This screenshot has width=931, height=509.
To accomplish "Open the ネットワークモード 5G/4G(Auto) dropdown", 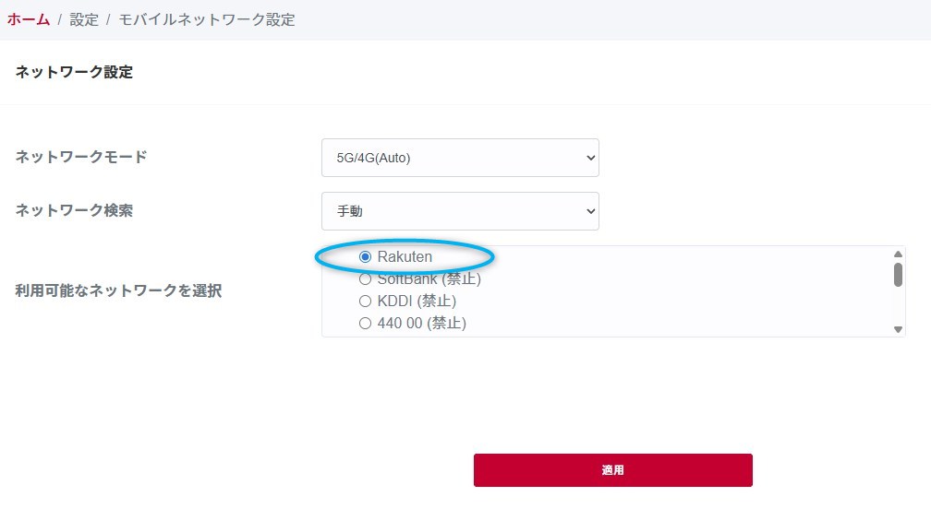I will click(x=459, y=158).
